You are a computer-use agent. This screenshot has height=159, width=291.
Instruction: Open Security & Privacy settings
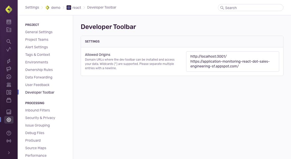click(40, 118)
